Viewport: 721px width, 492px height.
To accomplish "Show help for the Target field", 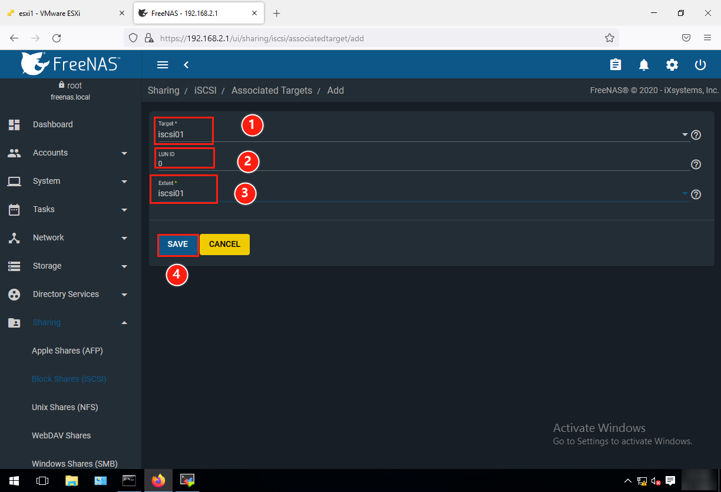I will [696, 135].
